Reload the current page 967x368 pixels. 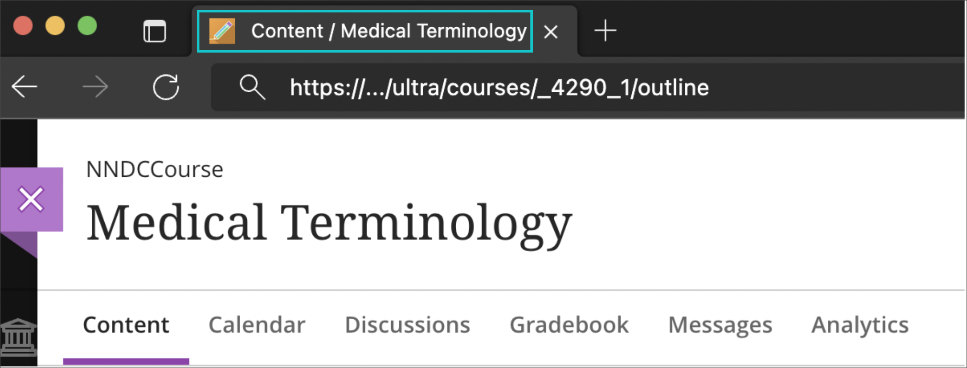click(x=166, y=87)
